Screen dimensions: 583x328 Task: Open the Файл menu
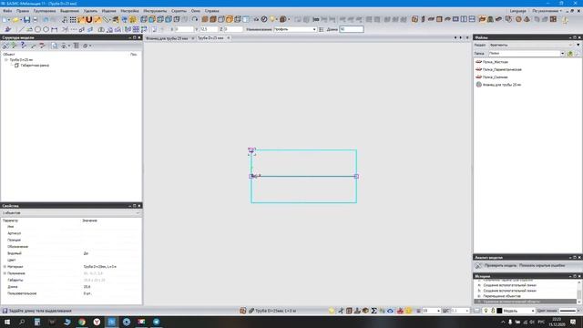click(x=7, y=11)
